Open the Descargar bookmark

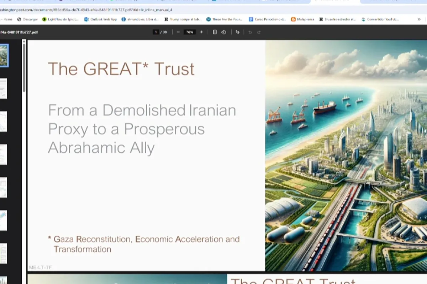click(27, 19)
